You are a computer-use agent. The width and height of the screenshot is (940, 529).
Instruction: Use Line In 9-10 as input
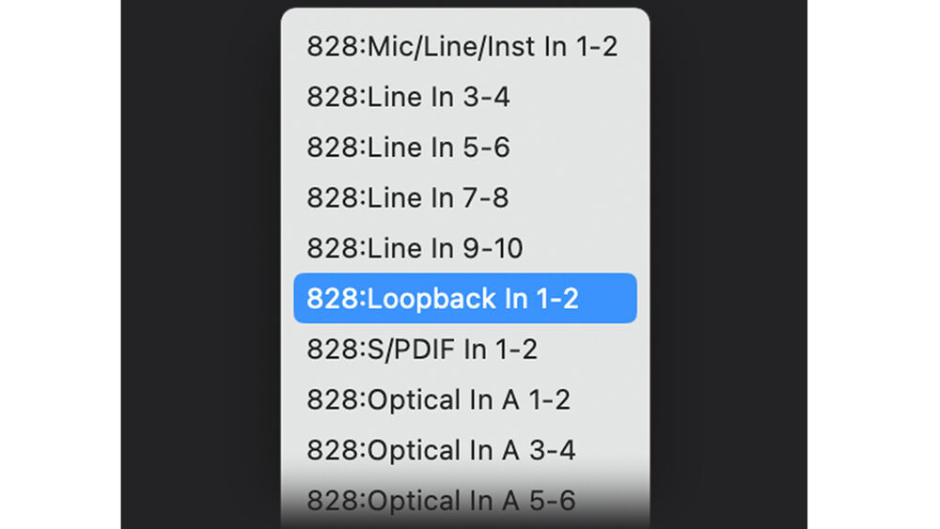(x=415, y=249)
